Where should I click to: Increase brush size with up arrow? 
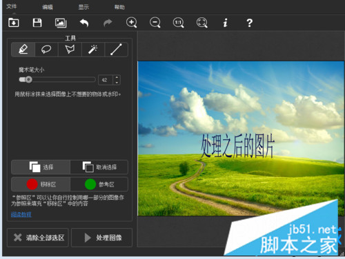117,78
